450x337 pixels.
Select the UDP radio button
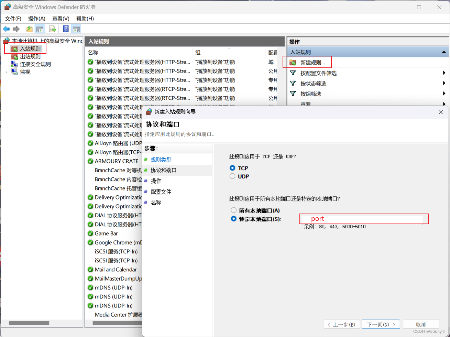click(232, 176)
